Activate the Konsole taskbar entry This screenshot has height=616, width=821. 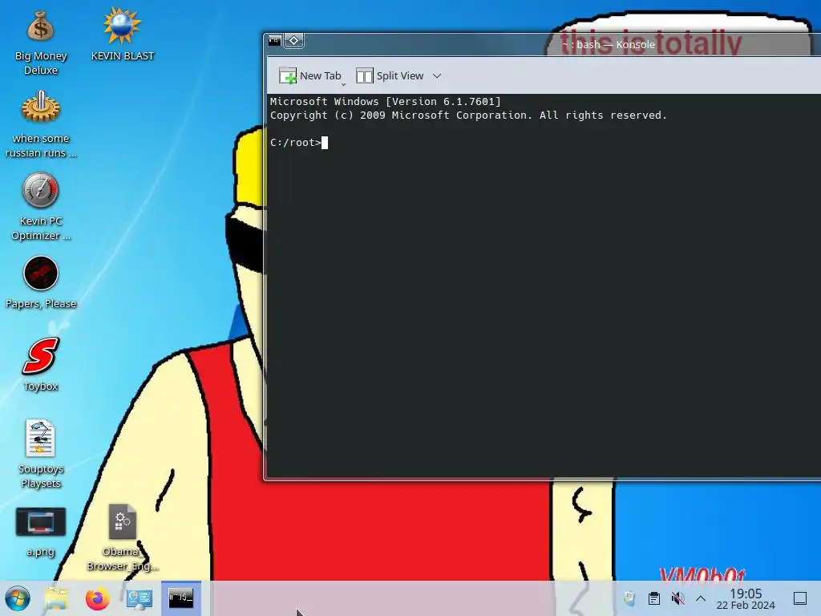click(180, 598)
